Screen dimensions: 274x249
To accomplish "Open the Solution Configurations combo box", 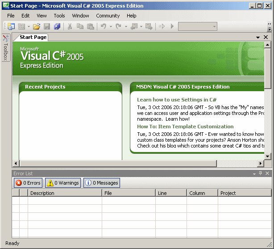I will (x=198, y=26).
